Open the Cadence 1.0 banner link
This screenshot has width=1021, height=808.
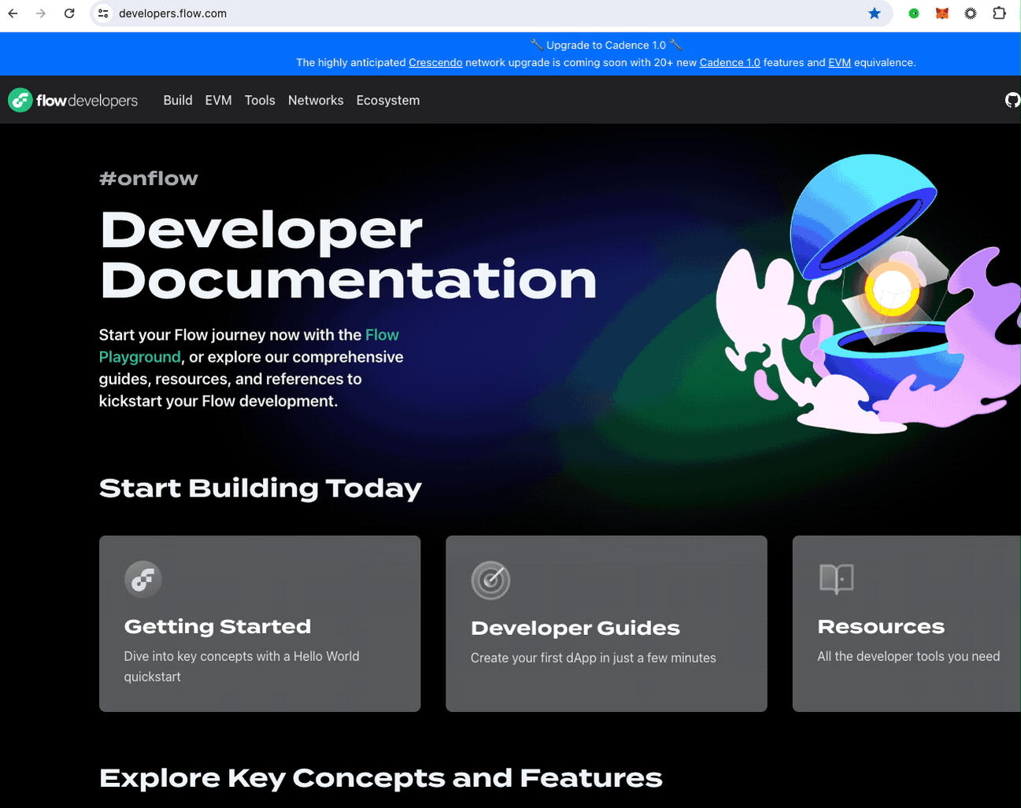click(729, 63)
